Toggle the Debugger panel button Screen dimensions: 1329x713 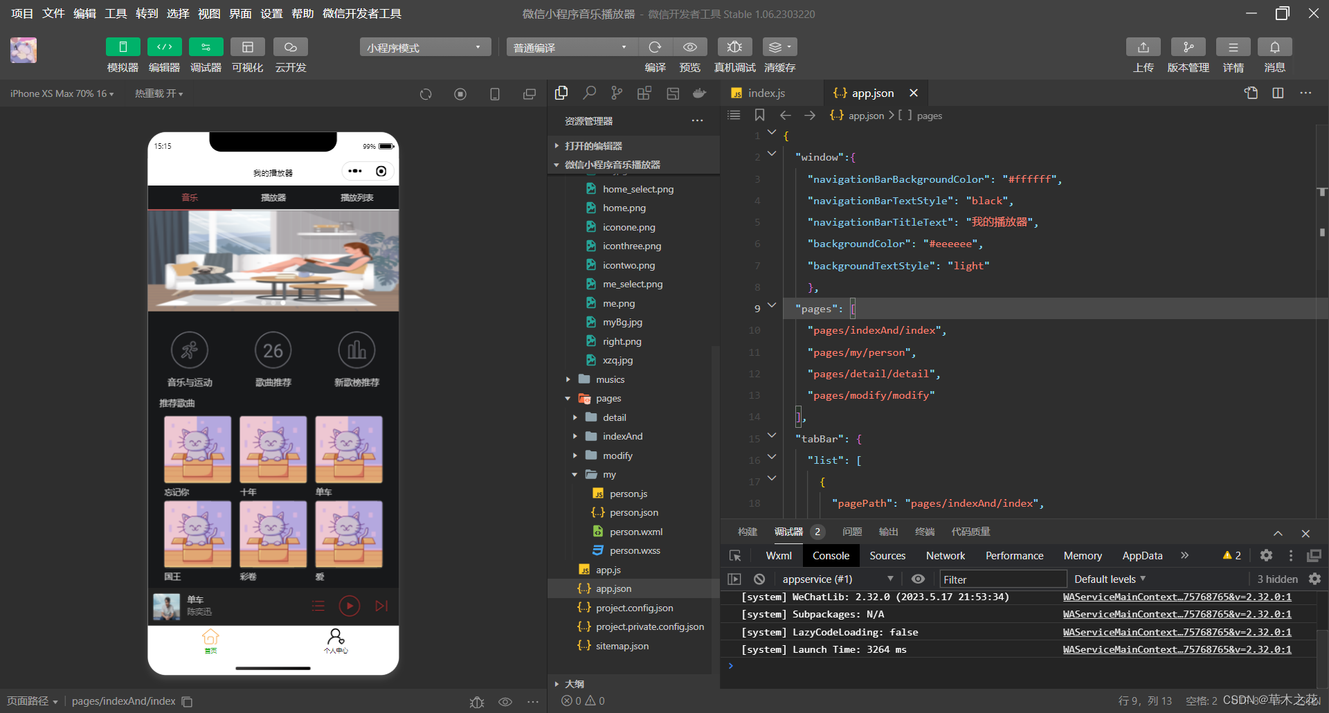click(x=206, y=47)
